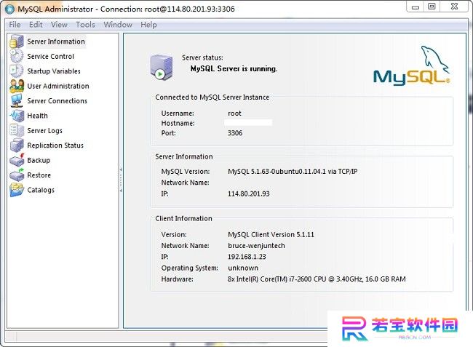Click the server IP 114.80.201.93
473x347 pixels.
[x=249, y=194]
